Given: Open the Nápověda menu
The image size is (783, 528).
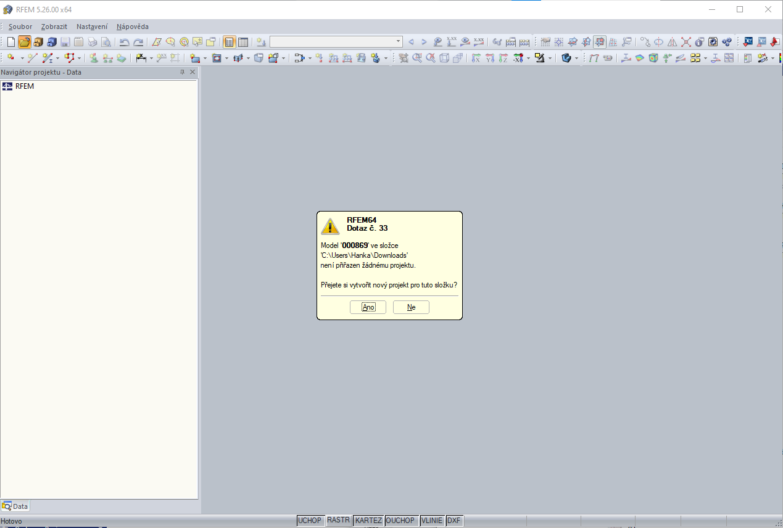Looking at the screenshot, I should click(x=133, y=27).
